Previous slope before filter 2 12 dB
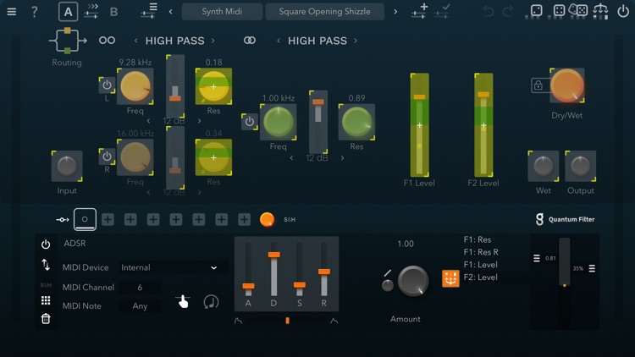635x357 pixels. (x=291, y=158)
